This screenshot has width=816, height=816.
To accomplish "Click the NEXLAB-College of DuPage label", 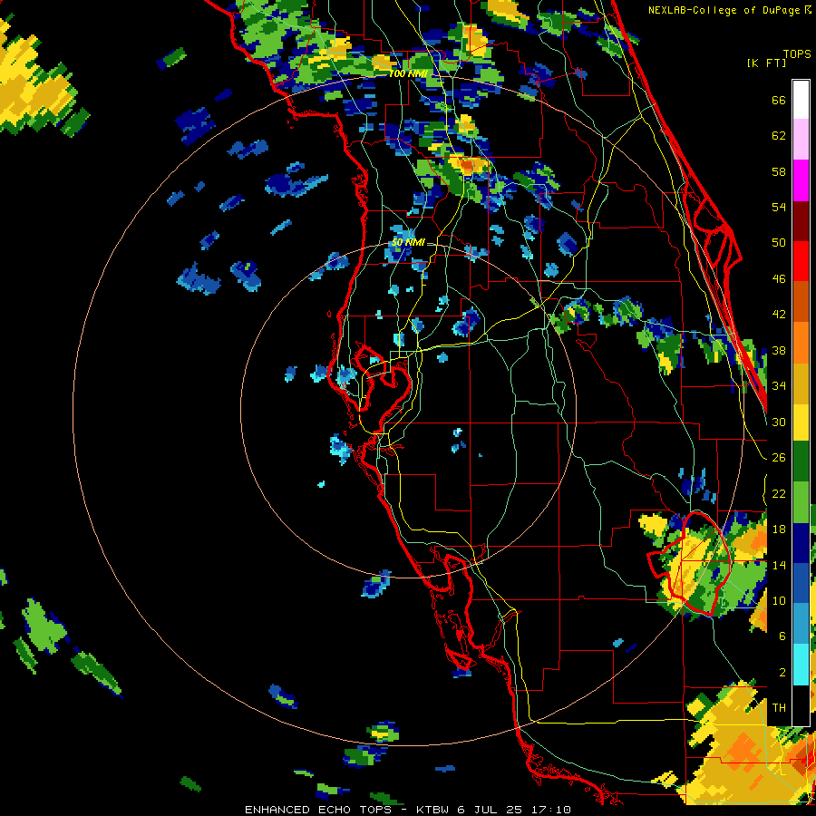I will point(724,10).
